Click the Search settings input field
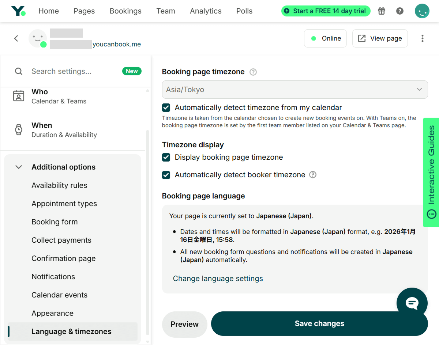 point(73,71)
